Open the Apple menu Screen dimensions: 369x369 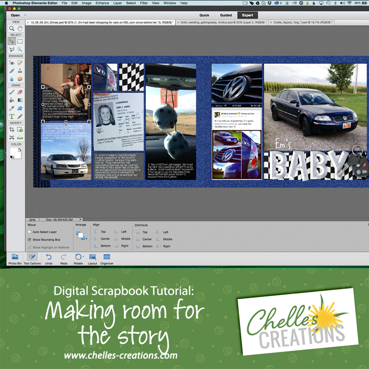[x=6, y=3]
